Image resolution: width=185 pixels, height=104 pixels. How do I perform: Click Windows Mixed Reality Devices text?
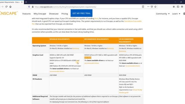point(129,79)
